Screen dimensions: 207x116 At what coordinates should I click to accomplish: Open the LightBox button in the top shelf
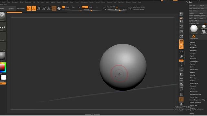point(11,8)
